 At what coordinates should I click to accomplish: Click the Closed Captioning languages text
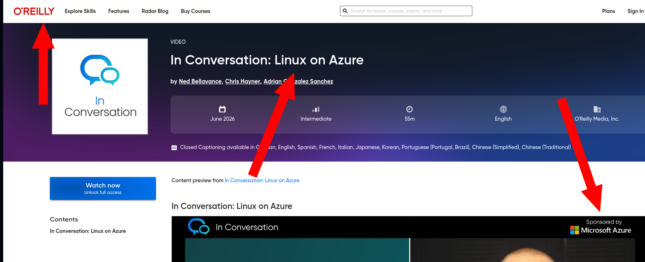(375, 147)
